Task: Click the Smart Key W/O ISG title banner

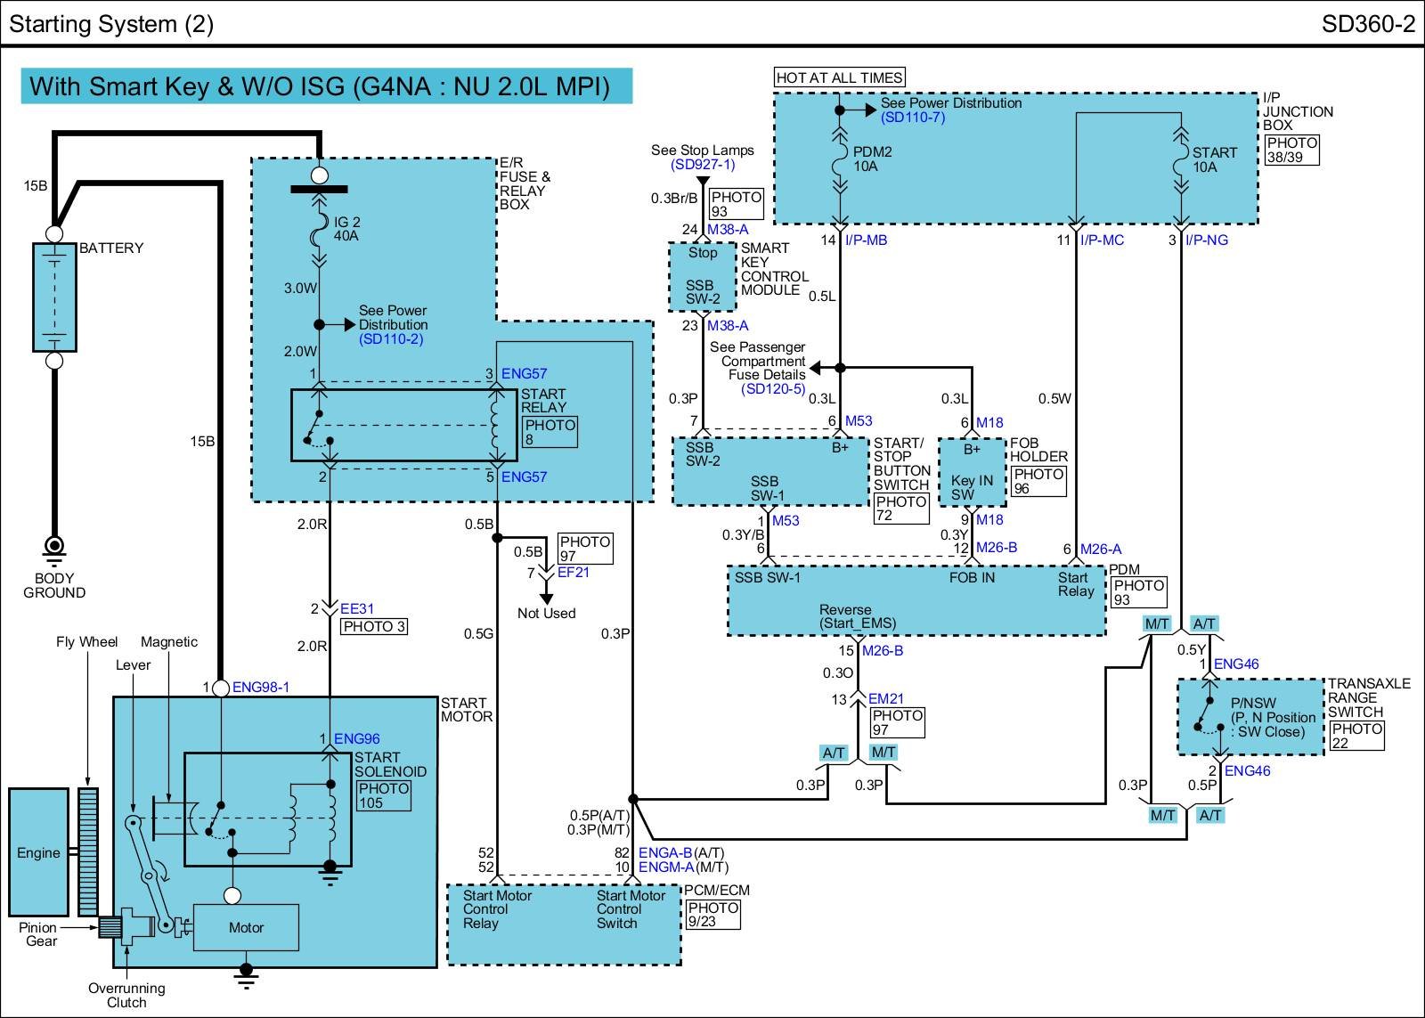Action: coord(326,86)
